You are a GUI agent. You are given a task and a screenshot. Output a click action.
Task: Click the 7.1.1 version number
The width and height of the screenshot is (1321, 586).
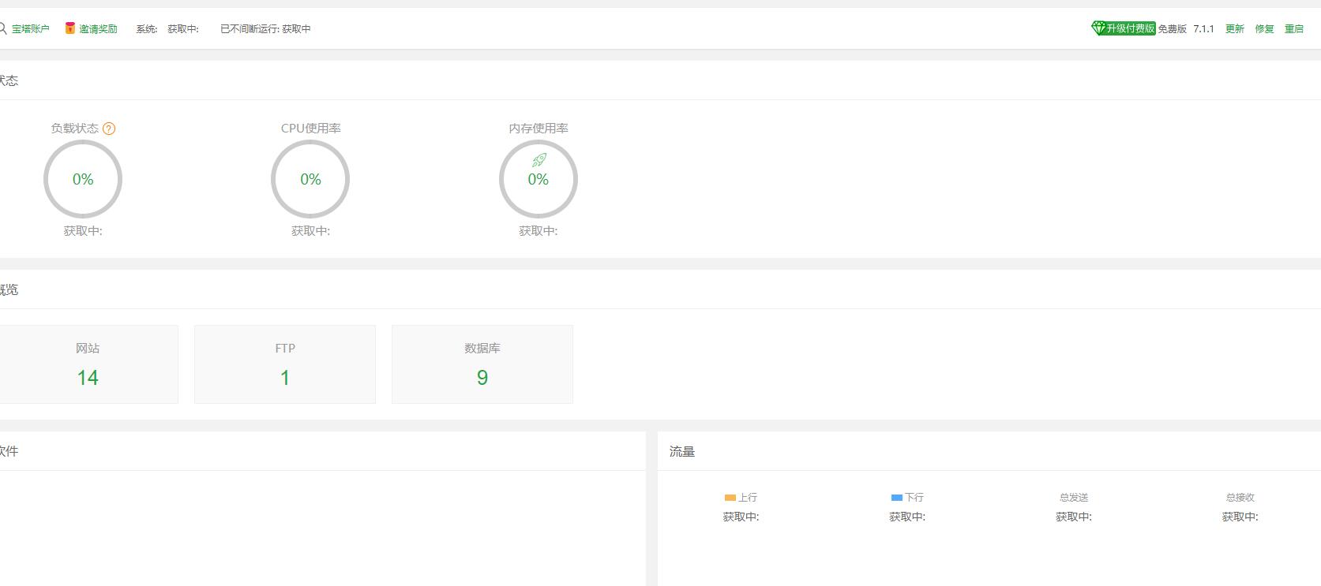point(1203,29)
